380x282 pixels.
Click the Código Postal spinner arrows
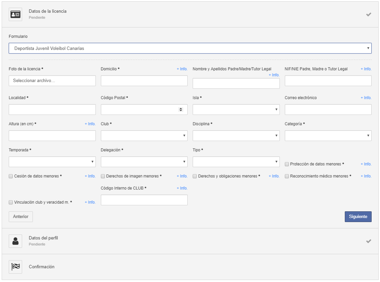coord(181,110)
